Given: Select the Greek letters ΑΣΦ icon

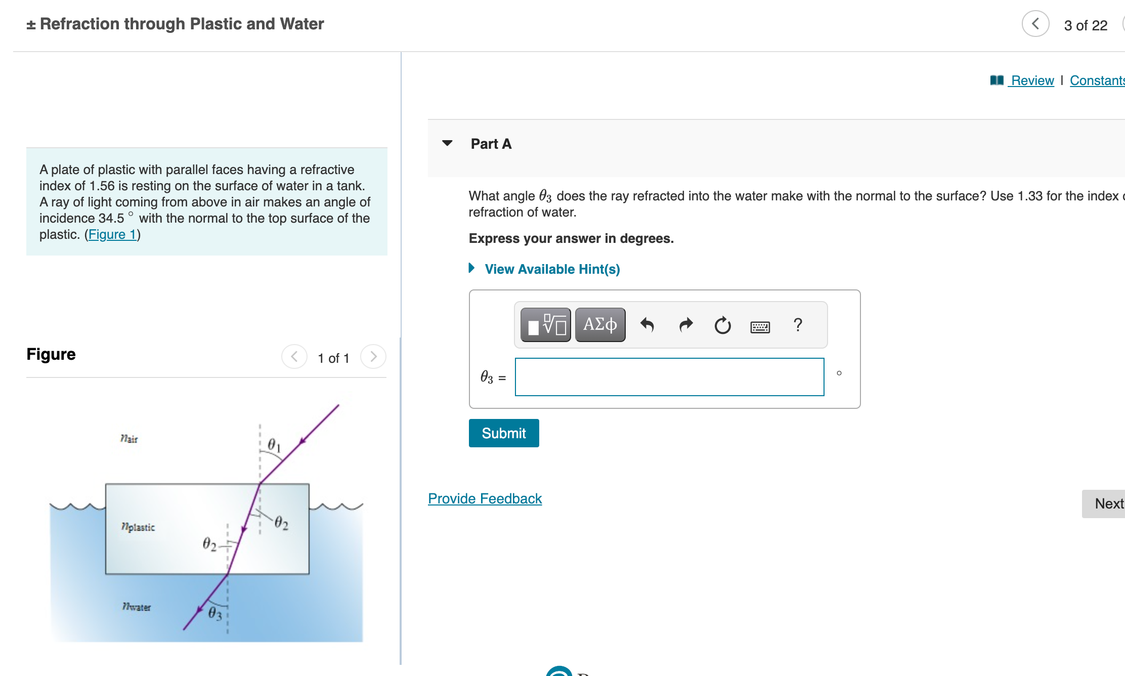Looking at the screenshot, I should click(x=599, y=324).
